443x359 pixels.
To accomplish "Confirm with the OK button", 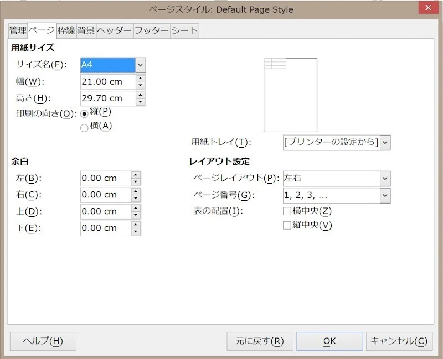I will click(329, 341).
